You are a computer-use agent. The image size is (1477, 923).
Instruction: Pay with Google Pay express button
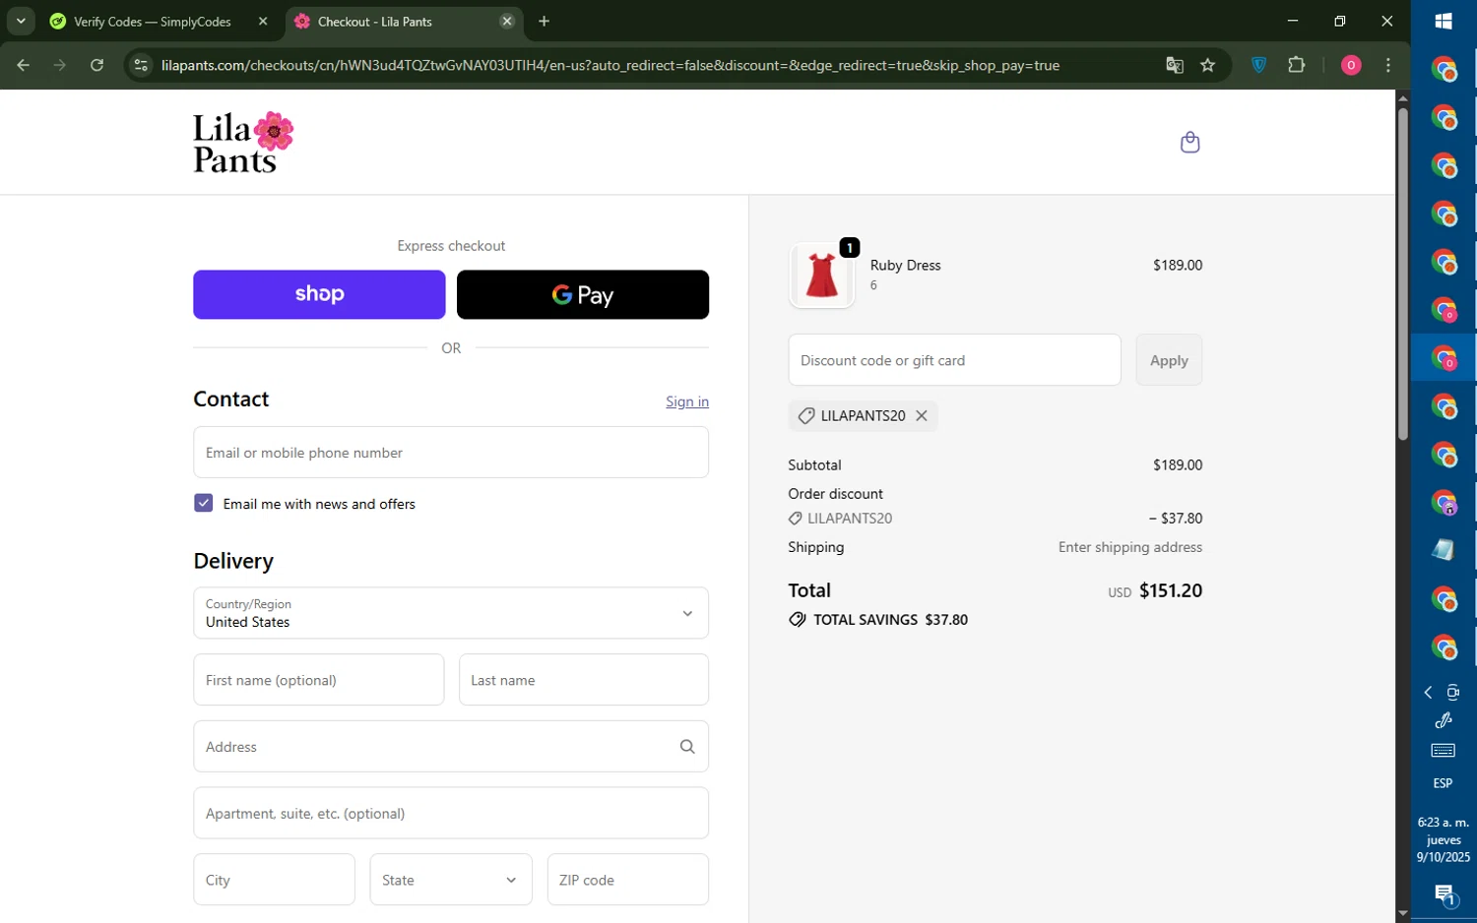coord(583,294)
